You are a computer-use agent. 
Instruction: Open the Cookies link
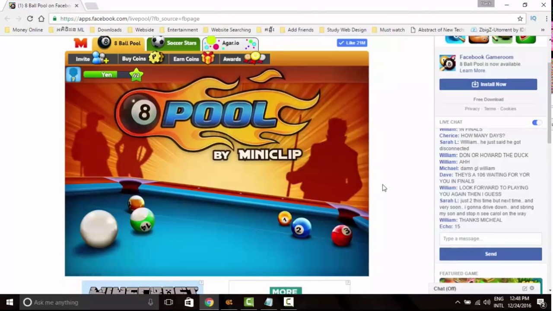click(x=508, y=109)
